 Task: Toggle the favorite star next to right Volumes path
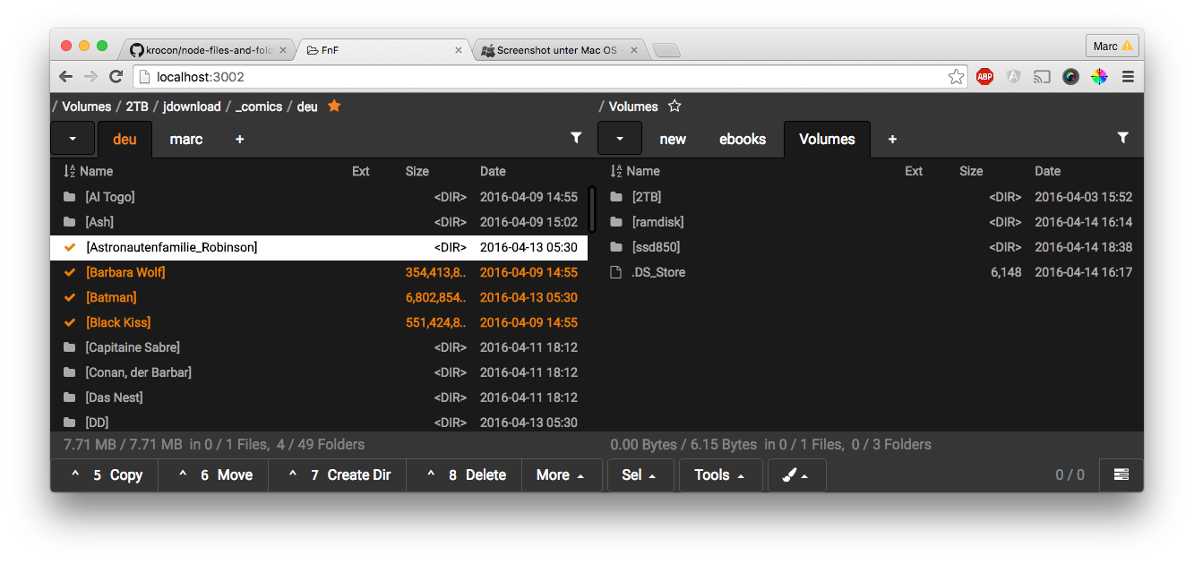point(674,106)
